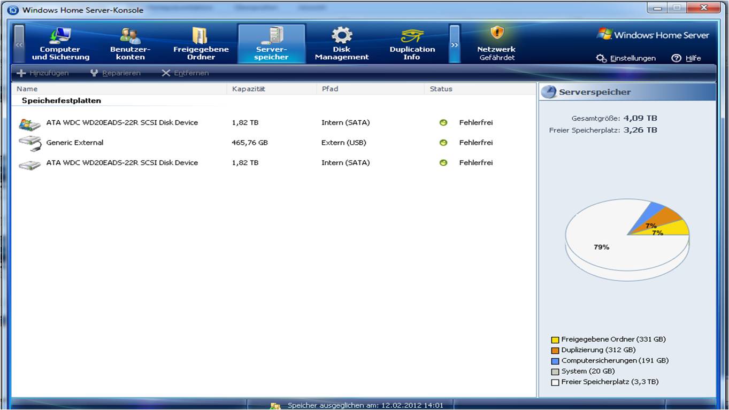Click the green status dot of Generic External

[443, 143]
